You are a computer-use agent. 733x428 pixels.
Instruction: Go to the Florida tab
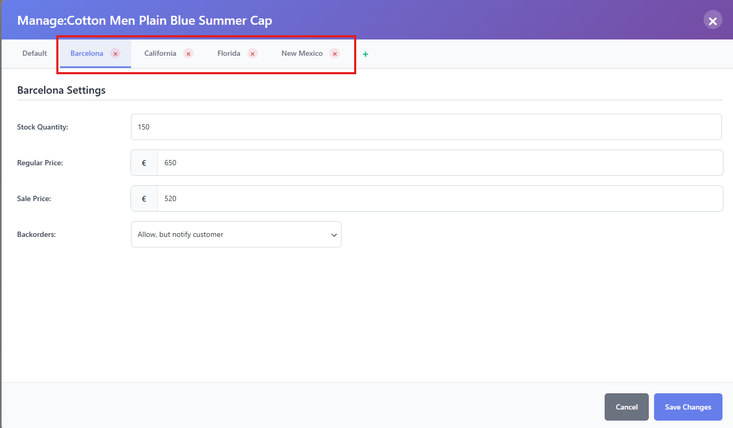click(229, 54)
